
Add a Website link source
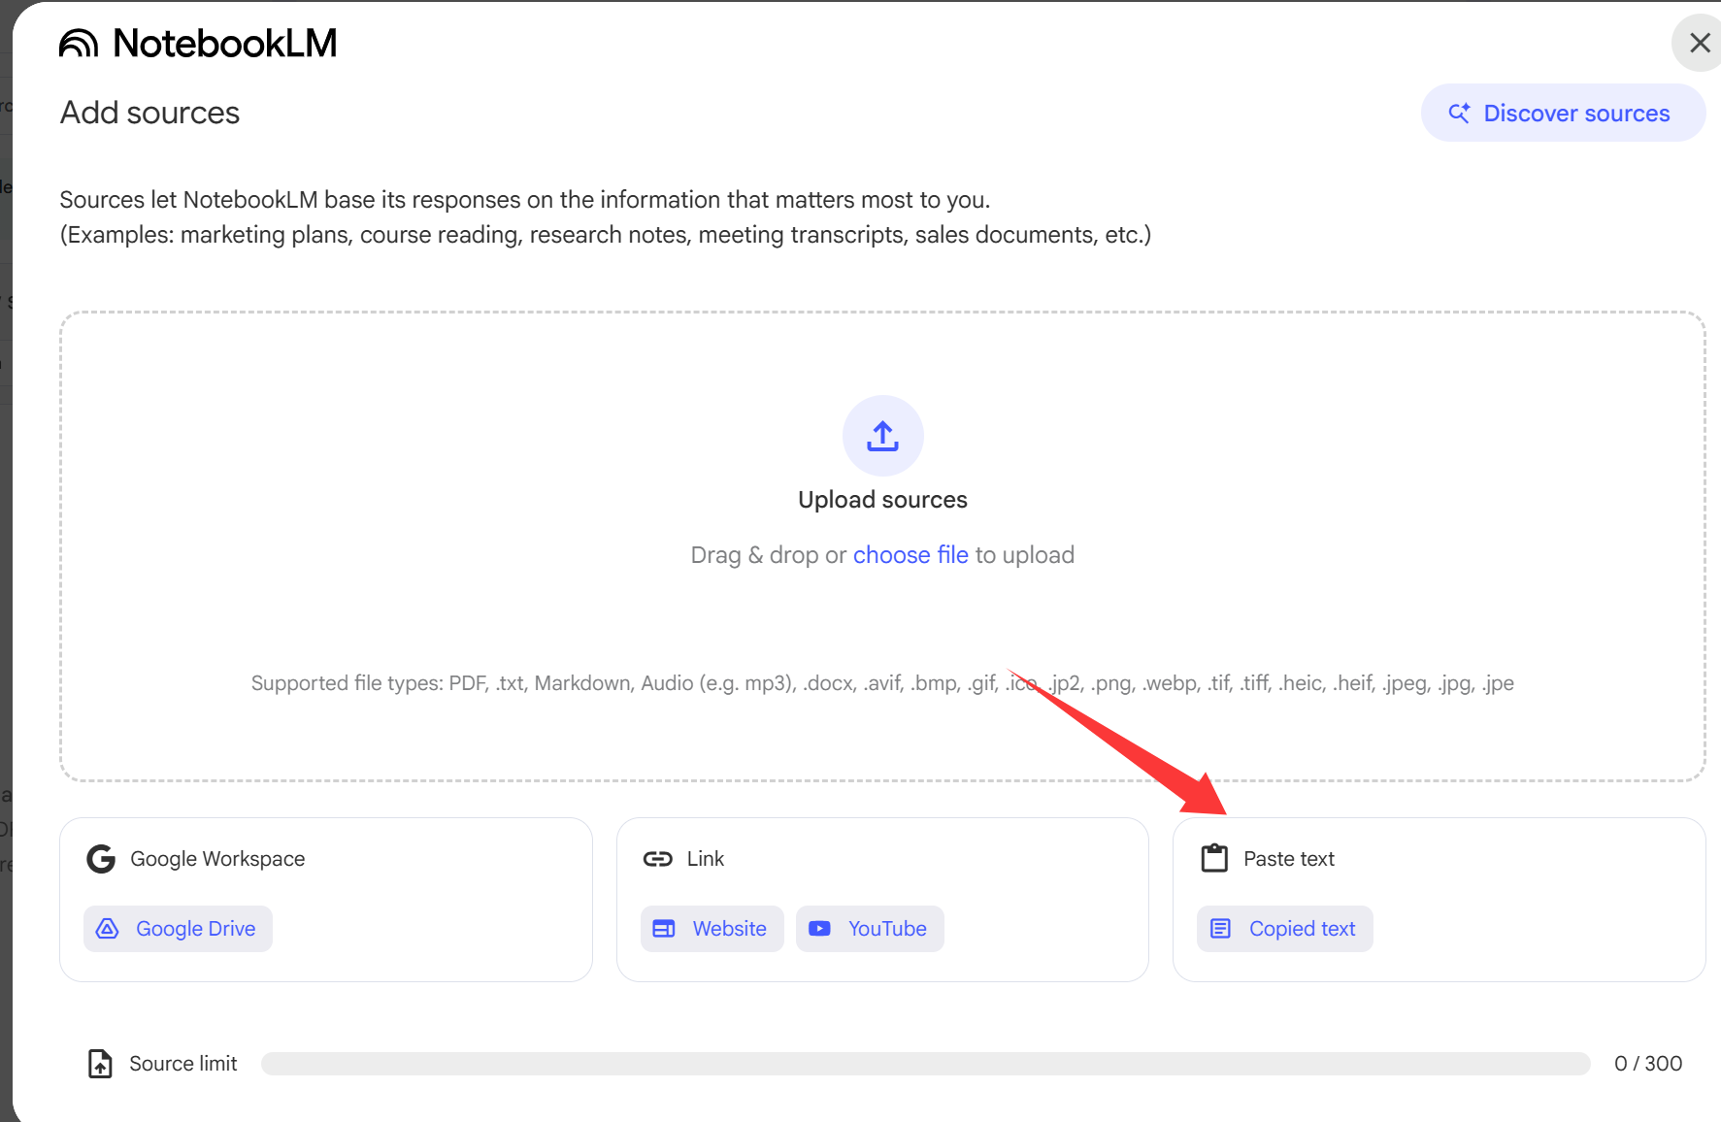pyautogui.click(x=712, y=929)
